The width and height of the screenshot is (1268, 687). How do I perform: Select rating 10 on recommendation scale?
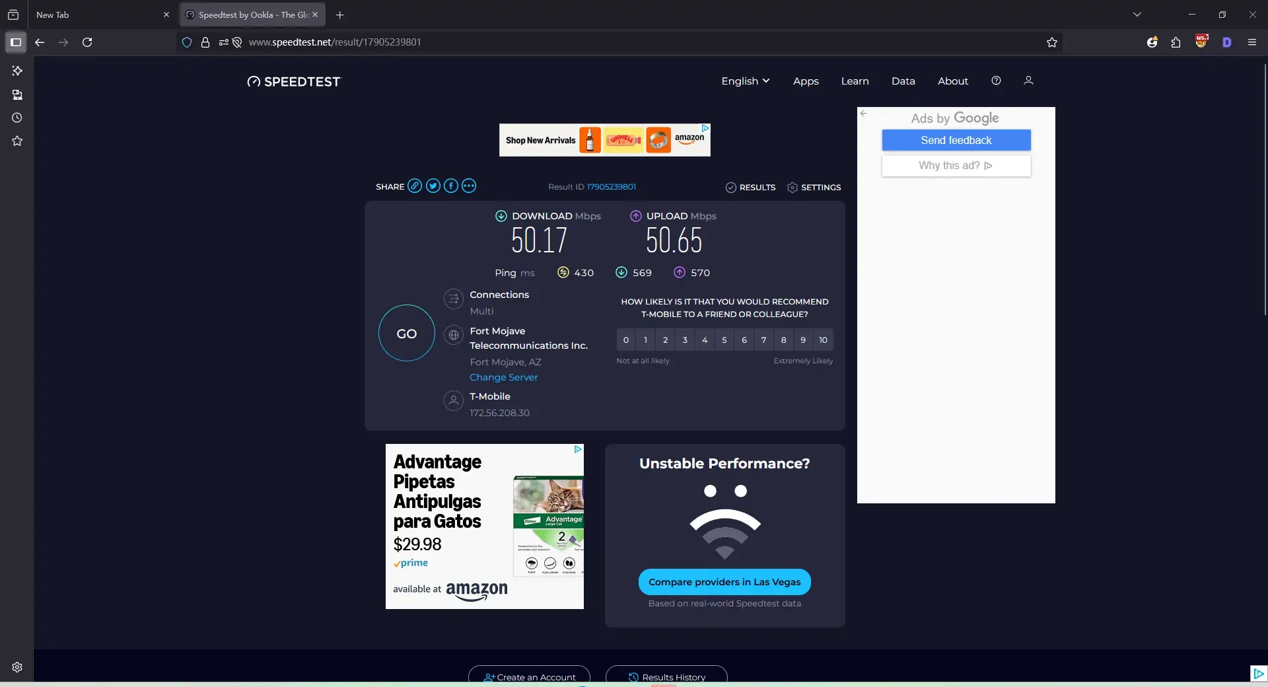point(824,340)
